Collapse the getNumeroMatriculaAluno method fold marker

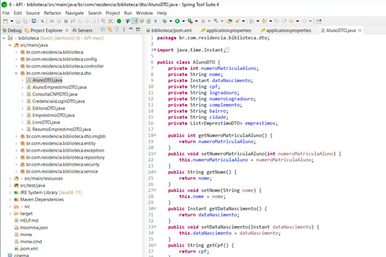coord(155,135)
